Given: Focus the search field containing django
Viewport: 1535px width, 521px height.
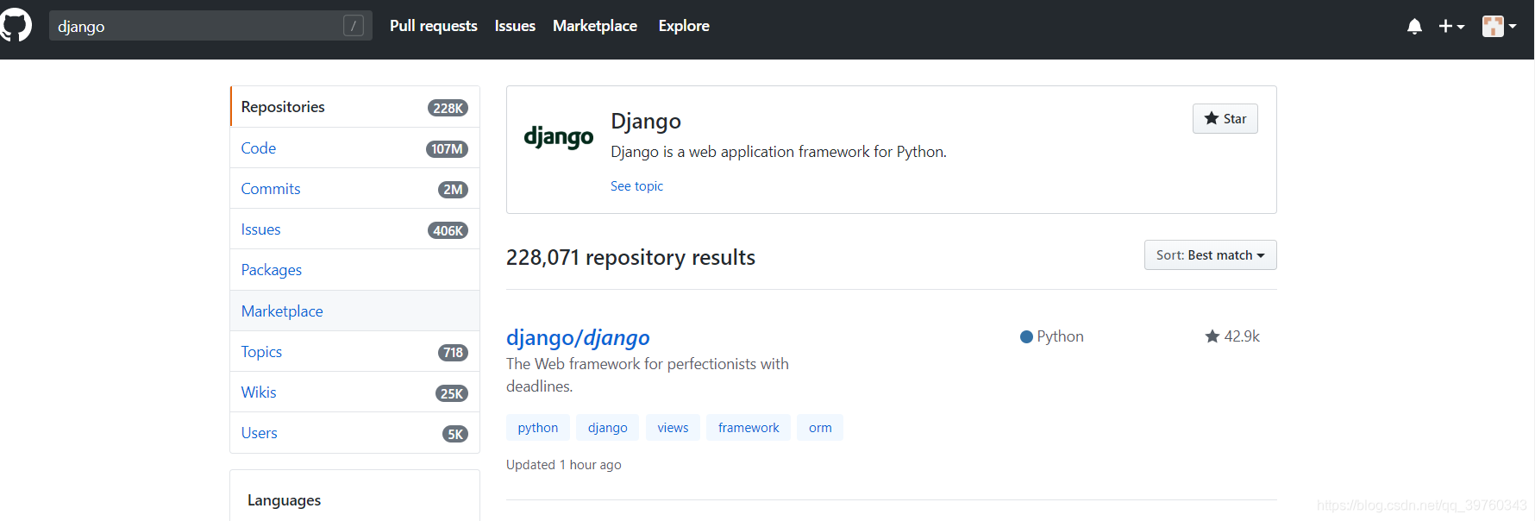Looking at the screenshot, I should (210, 26).
